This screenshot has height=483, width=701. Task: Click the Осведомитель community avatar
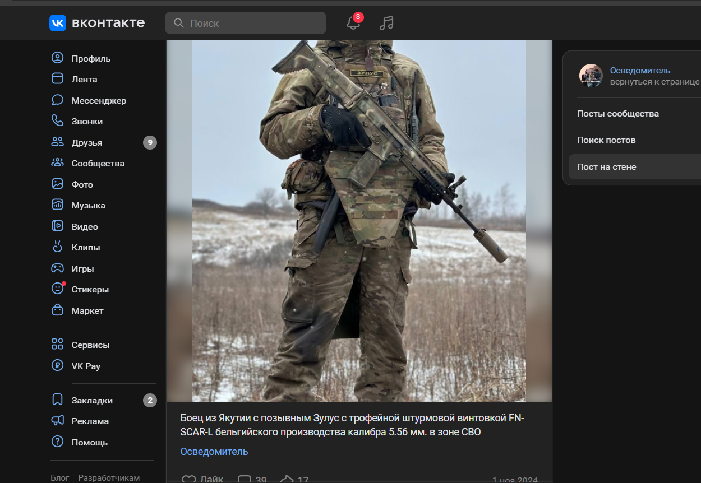(591, 76)
